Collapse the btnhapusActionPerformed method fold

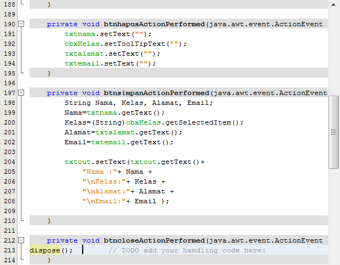click(21, 24)
